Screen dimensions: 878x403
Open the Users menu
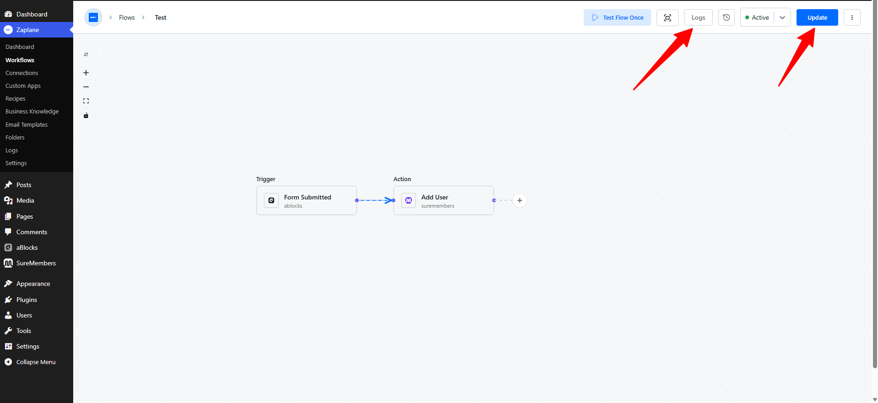pyautogui.click(x=37, y=315)
